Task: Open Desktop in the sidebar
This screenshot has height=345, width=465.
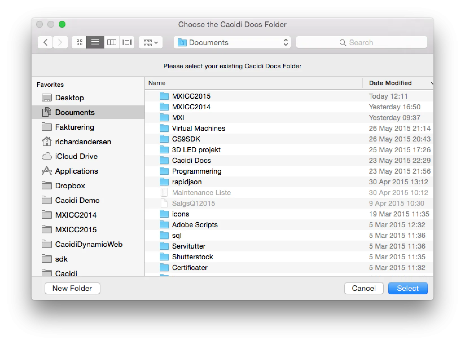Action: 69,98
